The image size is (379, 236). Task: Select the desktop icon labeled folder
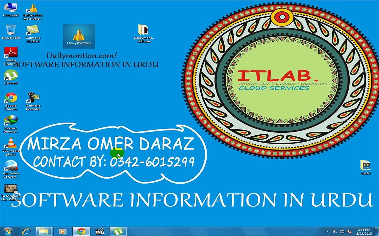pyautogui.click(x=366, y=167)
